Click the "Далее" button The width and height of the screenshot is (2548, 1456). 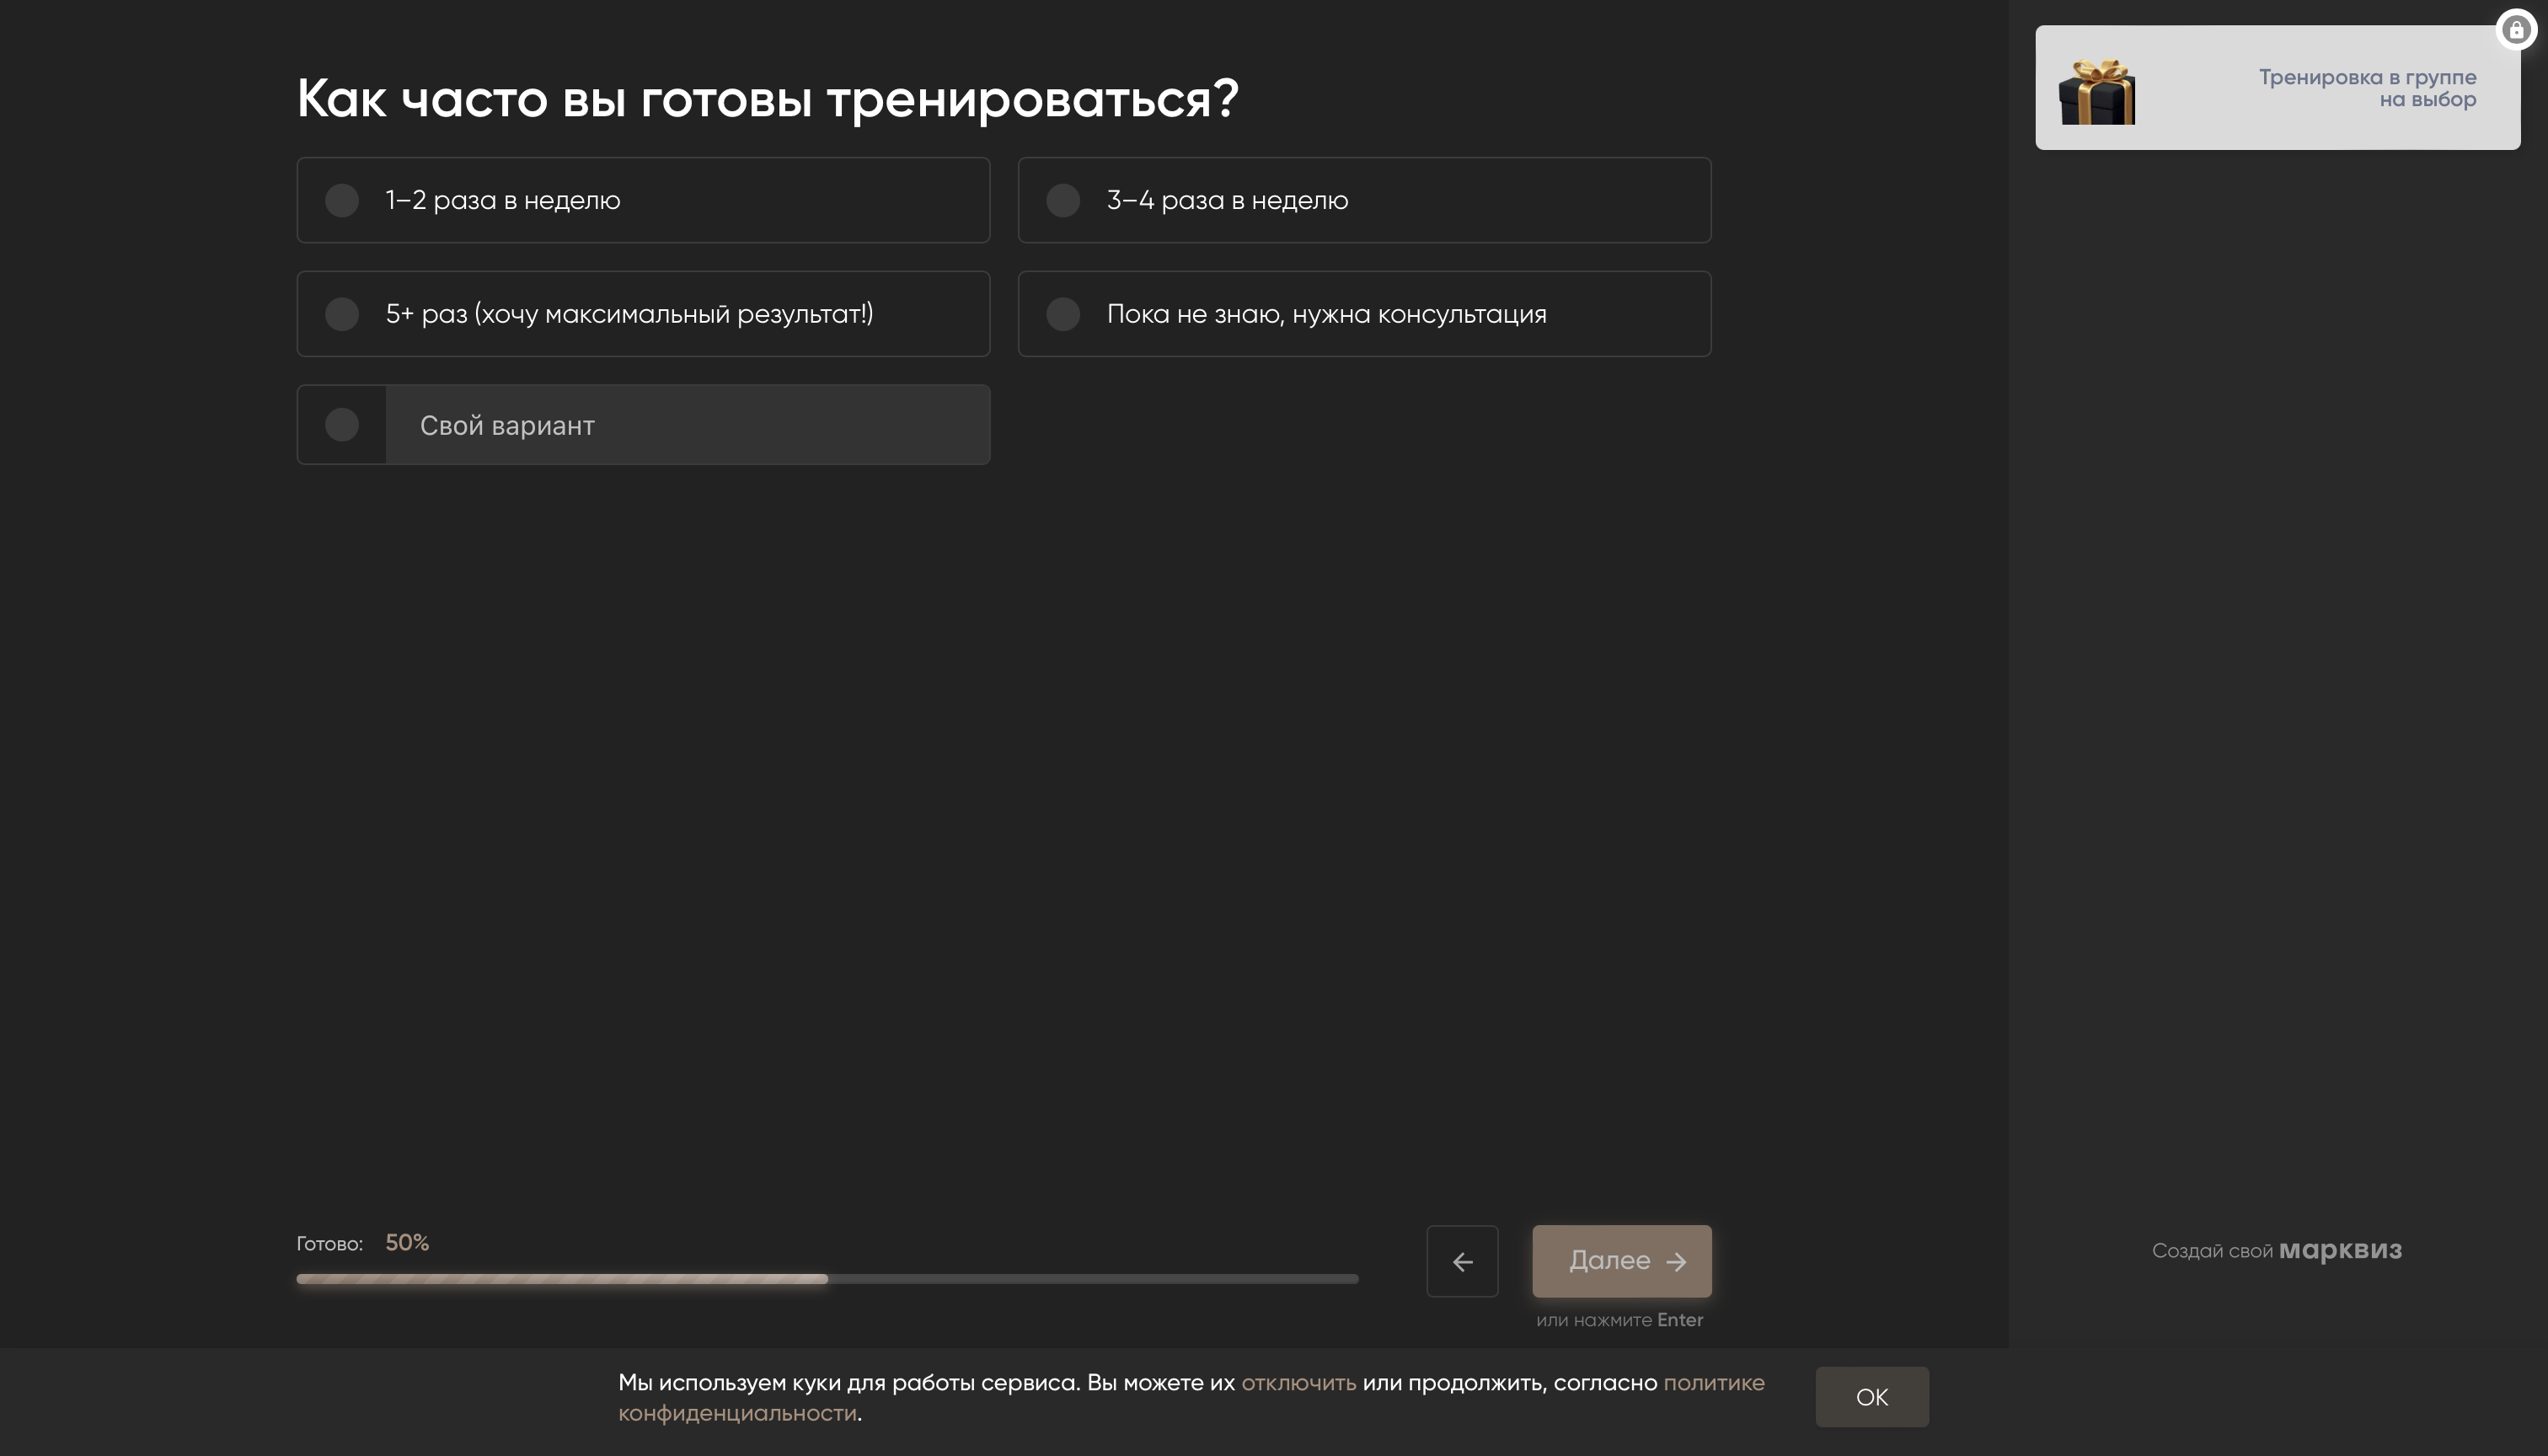click(1621, 1261)
